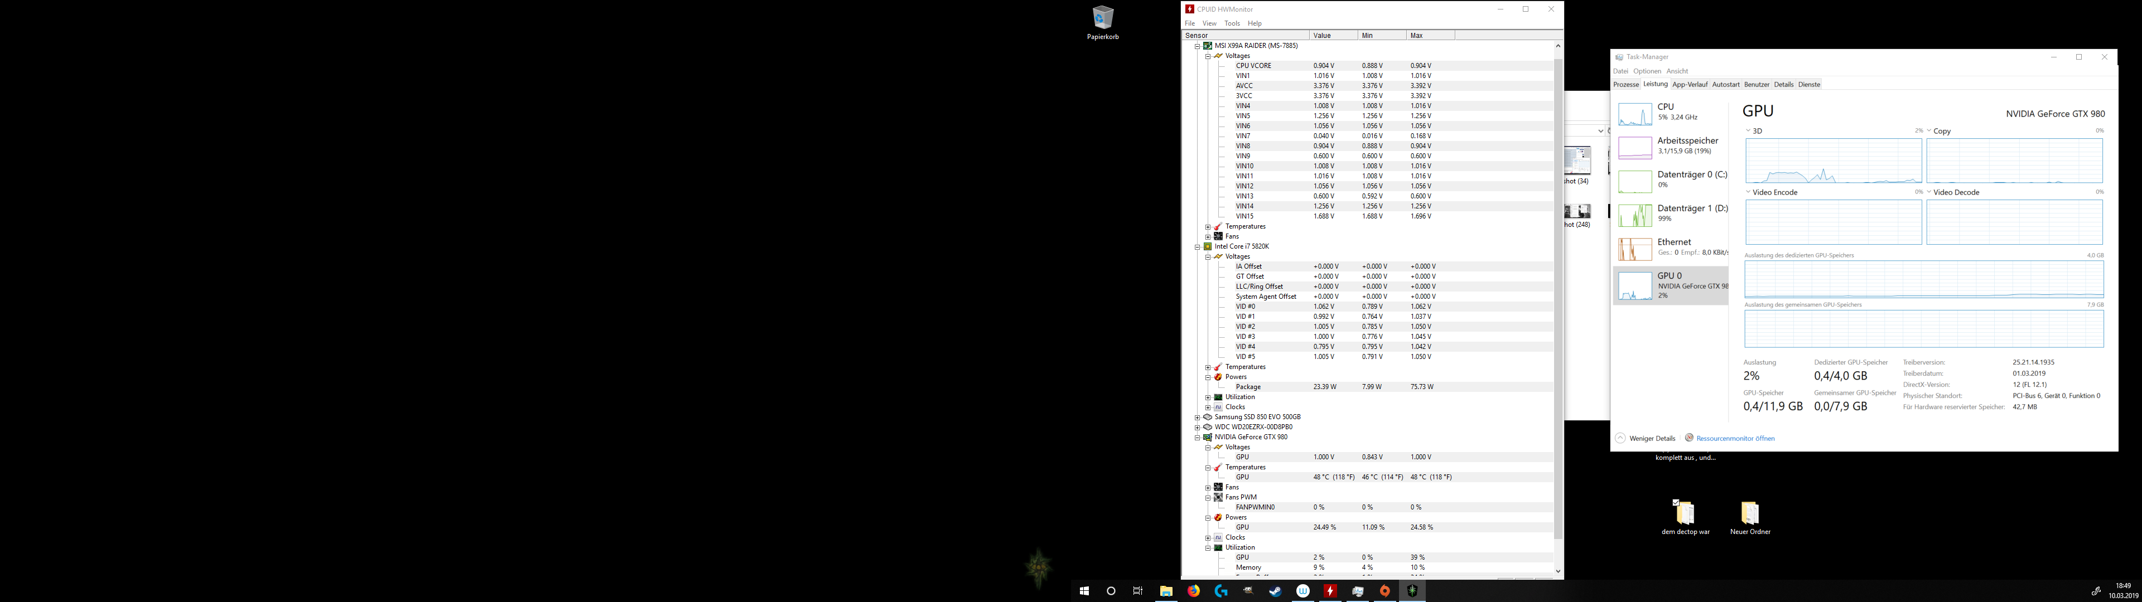Open the GIMP taskbar icon
The width and height of the screenshot is (2142, 602).
pos(1248,591)
